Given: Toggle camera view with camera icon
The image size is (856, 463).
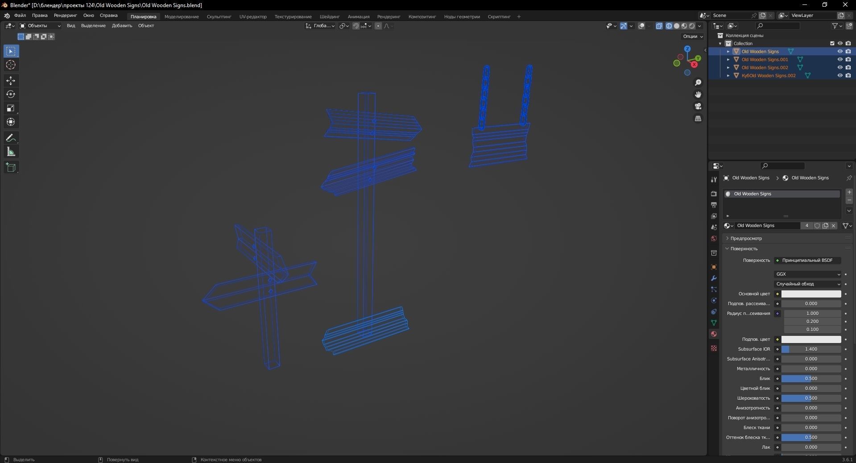Looking at the screenshot, I should click(698, 107).
